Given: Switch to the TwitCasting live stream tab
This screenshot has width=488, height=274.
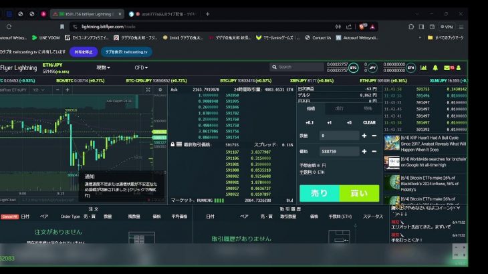Looking at the screenshot, I should pyautogui.click(x=163, y=14).
